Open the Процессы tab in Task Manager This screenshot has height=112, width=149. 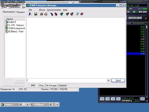(x=21, y=12)
